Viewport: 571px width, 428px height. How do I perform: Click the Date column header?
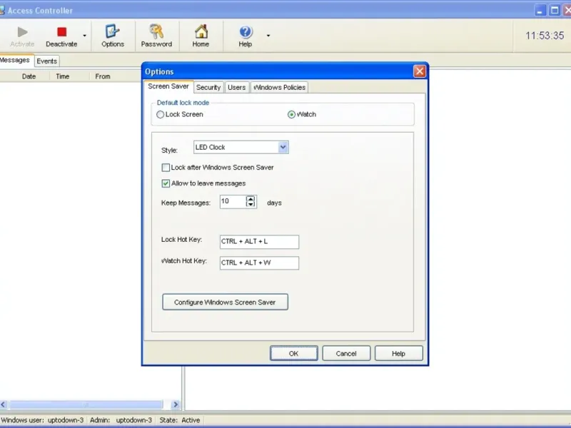pos(29,76)
